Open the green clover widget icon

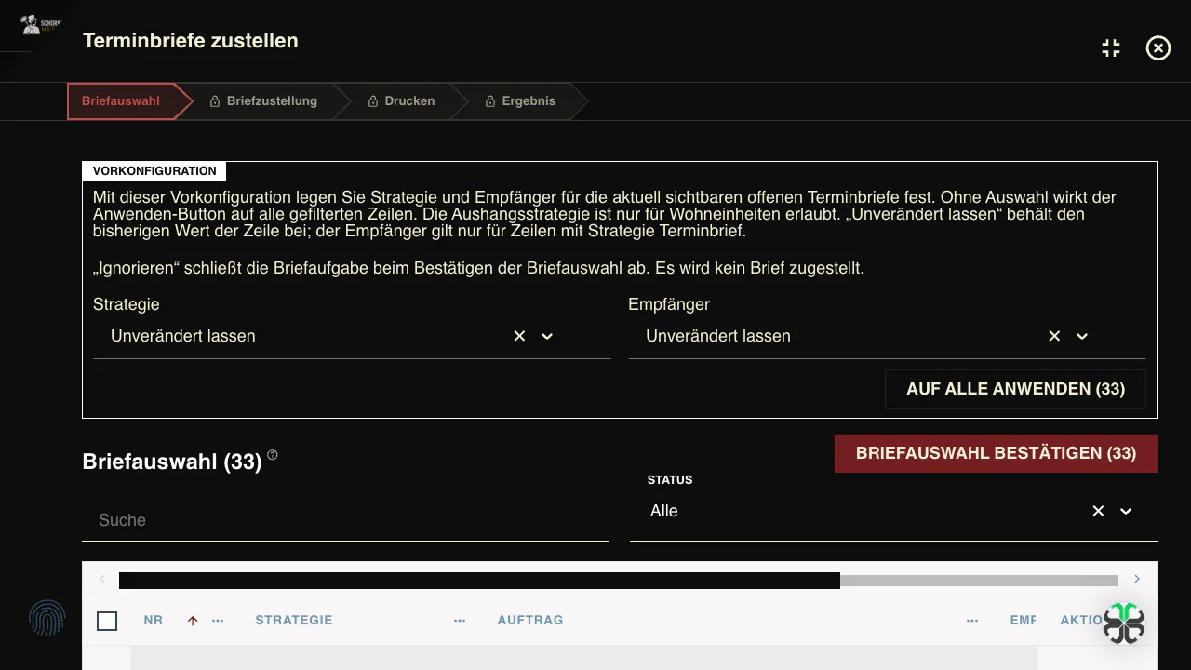1124,623
